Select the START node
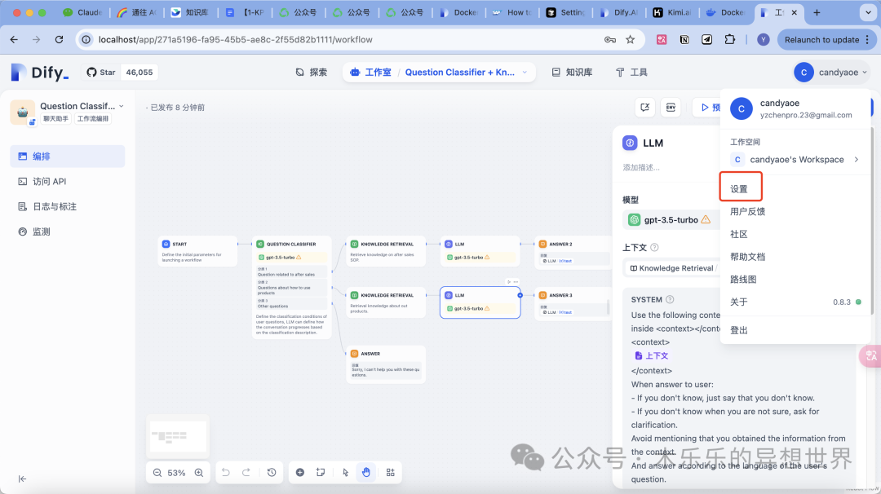 (x=197, y=251)
